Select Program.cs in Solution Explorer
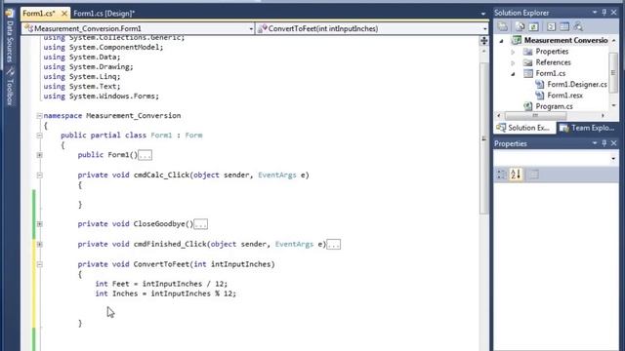 pyautogui.click(x=554, y=106)
